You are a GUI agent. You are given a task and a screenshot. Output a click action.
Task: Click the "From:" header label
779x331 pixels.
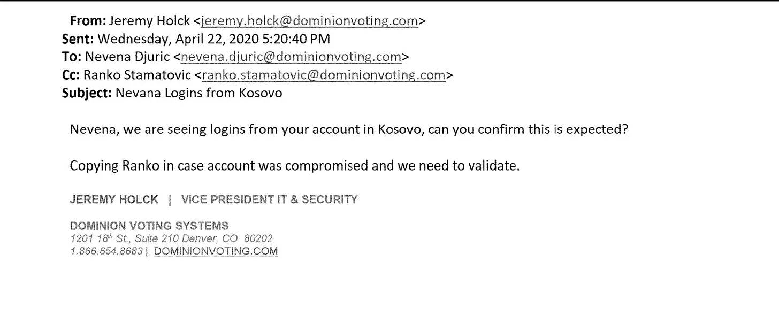point(88,21)
